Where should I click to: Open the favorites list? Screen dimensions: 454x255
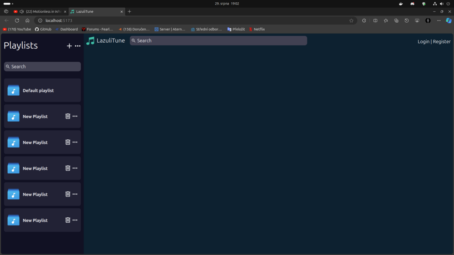click(386, 20)
